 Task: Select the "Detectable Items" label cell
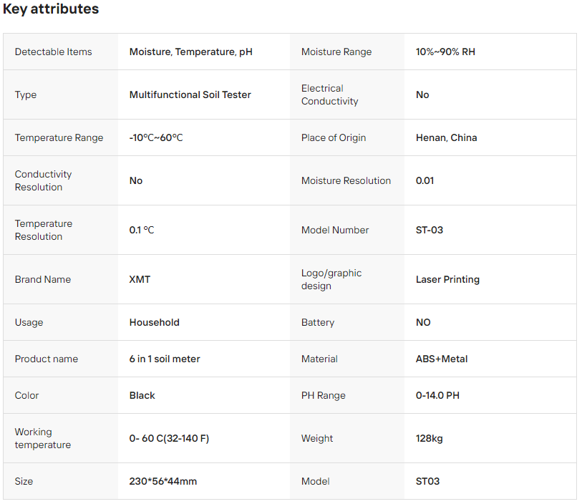(x=54, y=52)
